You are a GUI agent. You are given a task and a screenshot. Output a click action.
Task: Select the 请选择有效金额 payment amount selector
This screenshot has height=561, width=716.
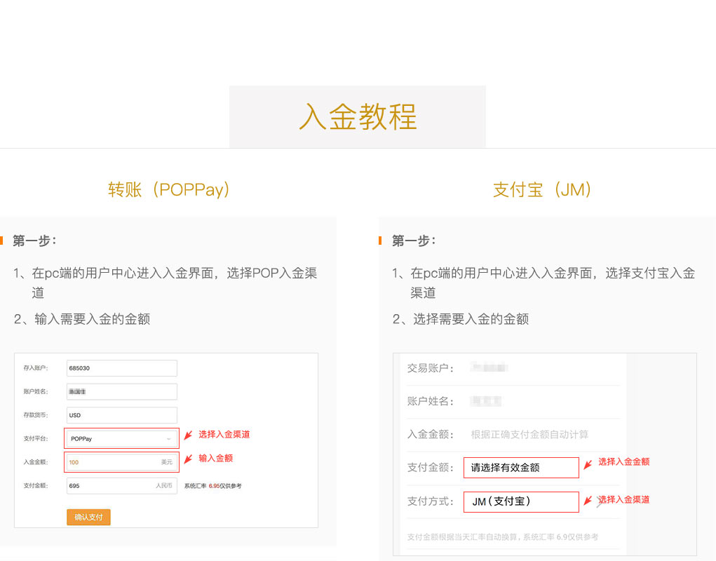[x=521, y=468]
